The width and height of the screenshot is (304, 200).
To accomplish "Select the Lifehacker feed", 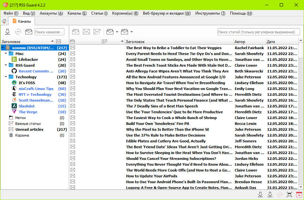I will click(x=28, y=60).
